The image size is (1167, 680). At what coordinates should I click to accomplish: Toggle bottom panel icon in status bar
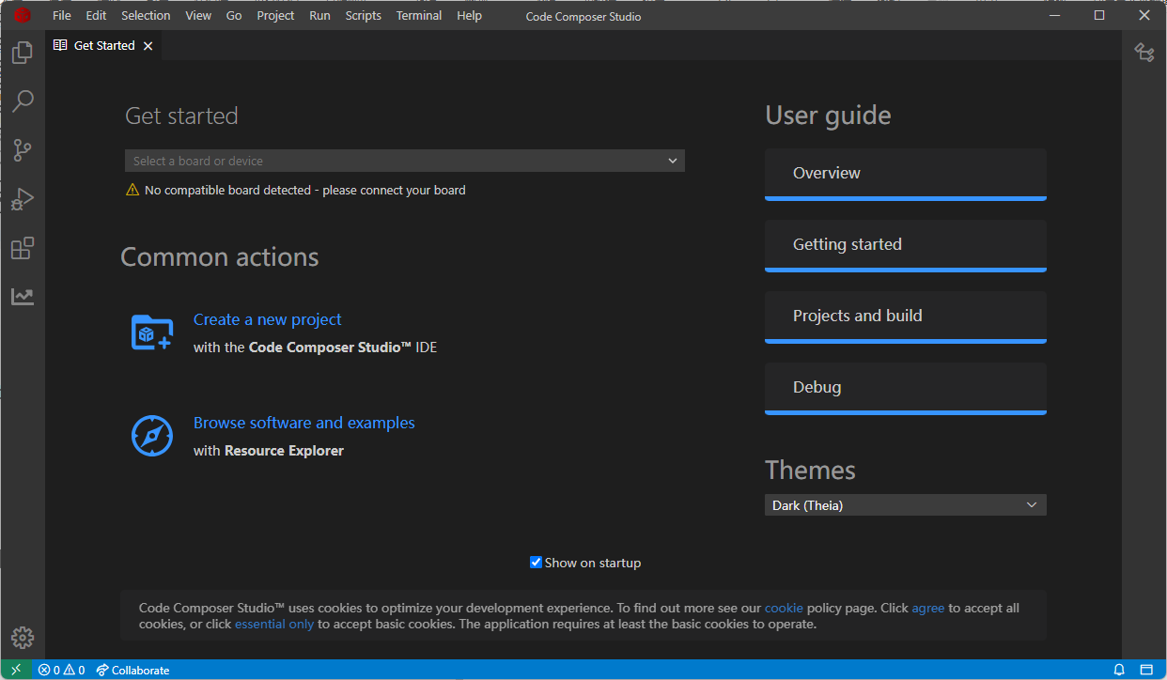[x=1145, y=670]
